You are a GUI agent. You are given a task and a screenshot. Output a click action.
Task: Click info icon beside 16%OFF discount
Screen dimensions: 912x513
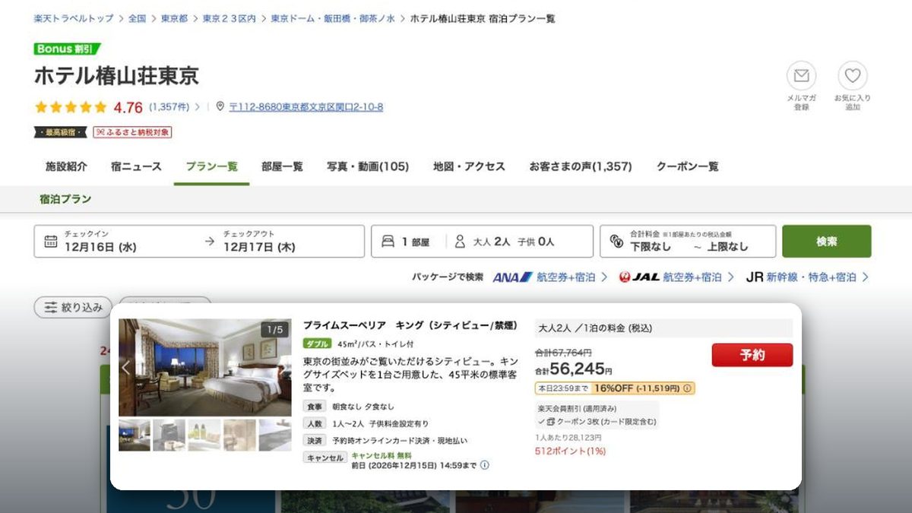688,388
